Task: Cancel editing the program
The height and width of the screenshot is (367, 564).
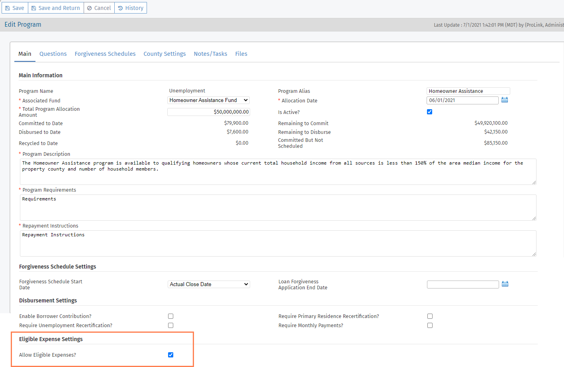Action: coord(99,8)
